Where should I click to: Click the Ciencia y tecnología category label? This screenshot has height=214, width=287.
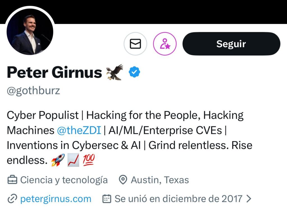coord(64,180)
